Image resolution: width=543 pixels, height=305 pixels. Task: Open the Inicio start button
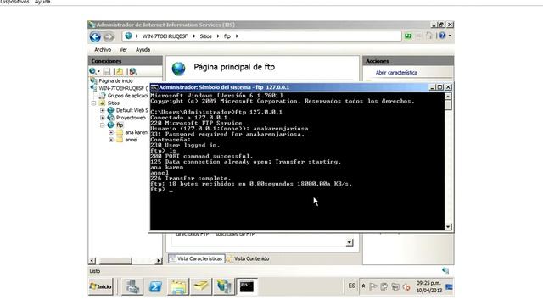pyautogui.click(x=101, y=286)
